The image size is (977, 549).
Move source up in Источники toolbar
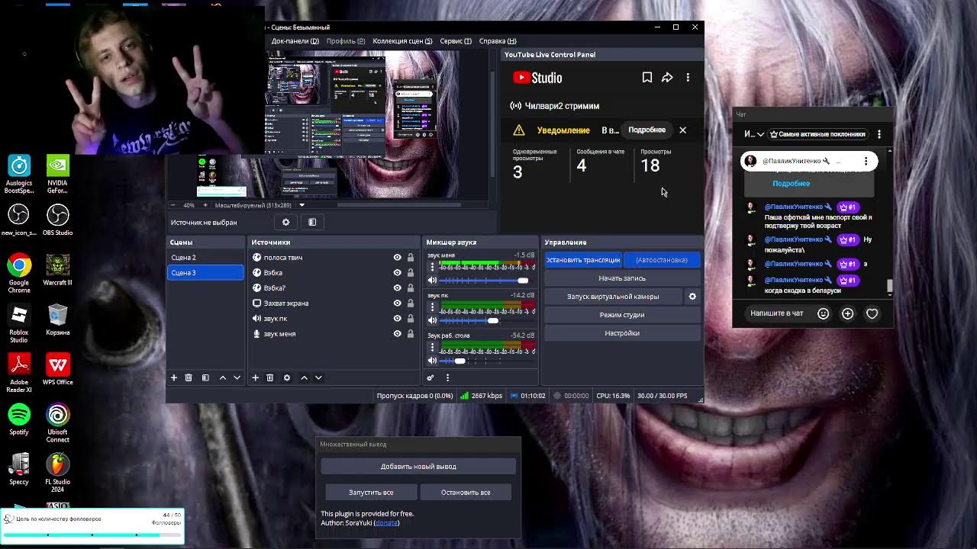[x=304, y=377]
